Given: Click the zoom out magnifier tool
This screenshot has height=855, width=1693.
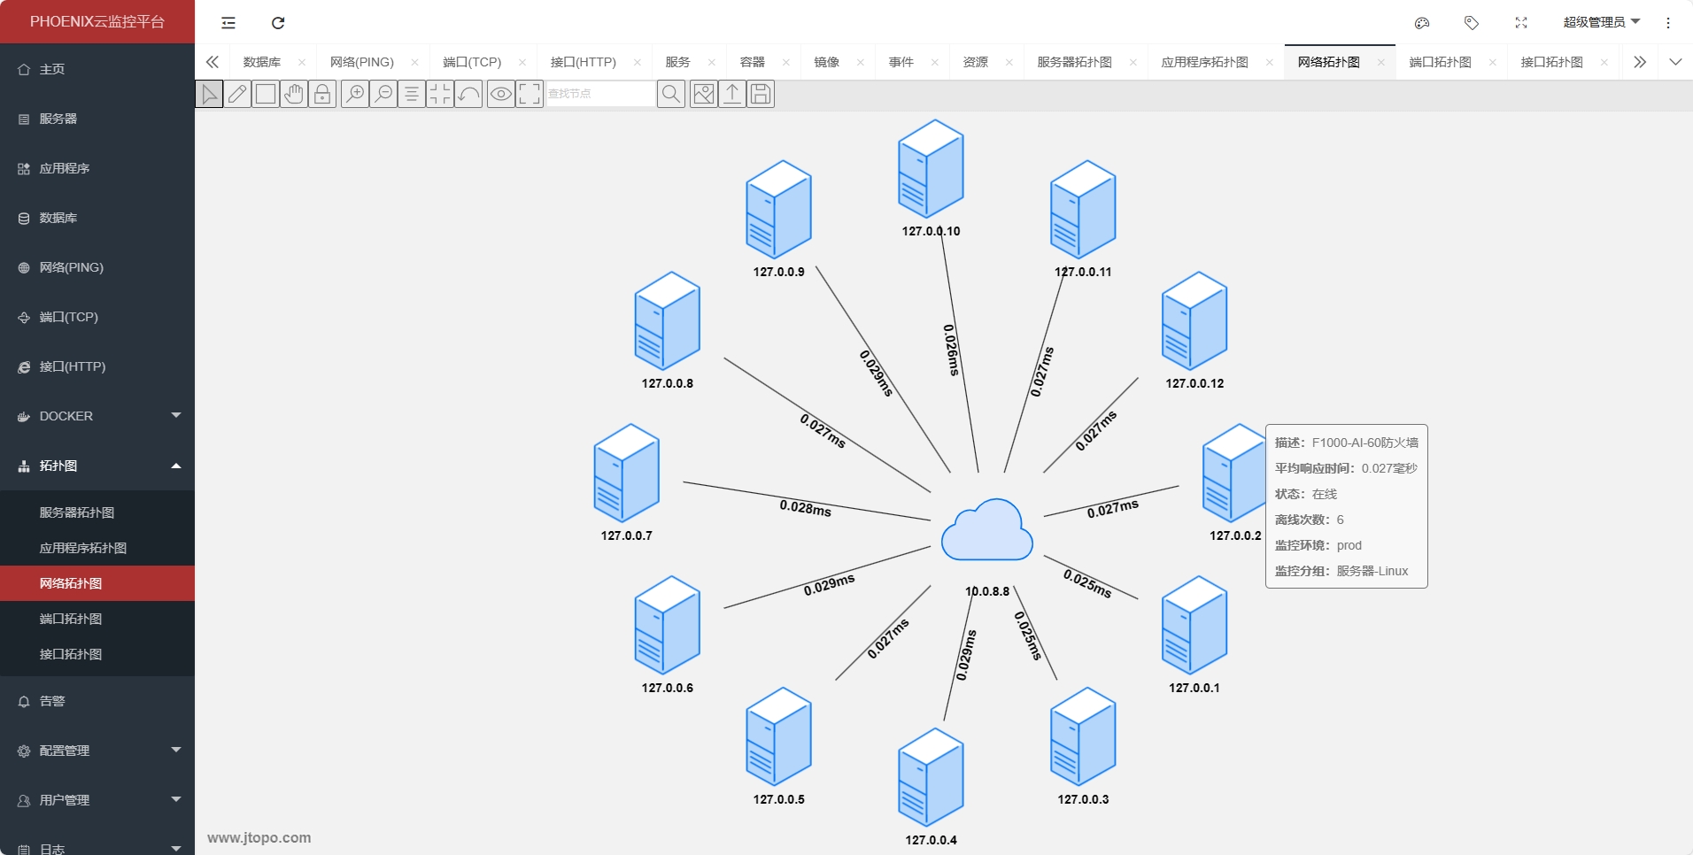Looking at the screenshot, I should coord(383,94).
